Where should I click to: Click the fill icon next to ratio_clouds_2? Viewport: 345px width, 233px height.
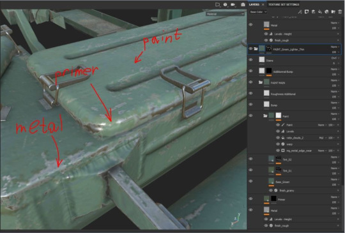283,138
